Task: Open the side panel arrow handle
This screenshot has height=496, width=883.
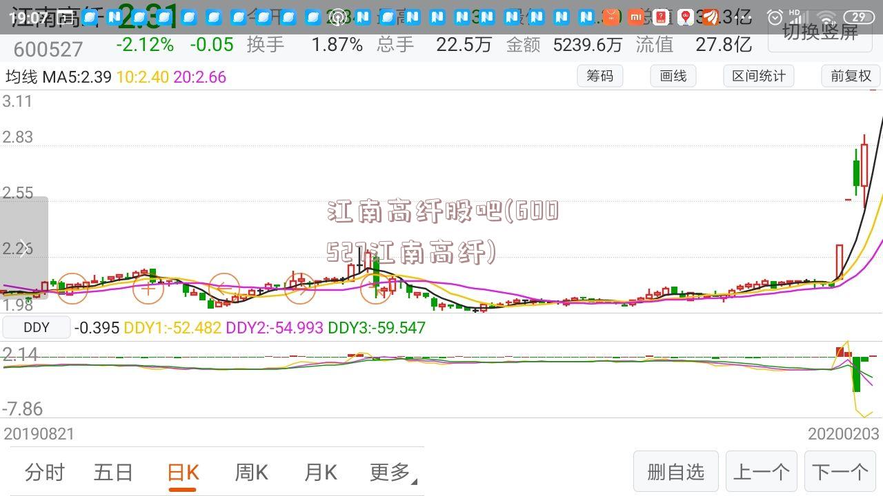Action: click(x=24, y=248)
